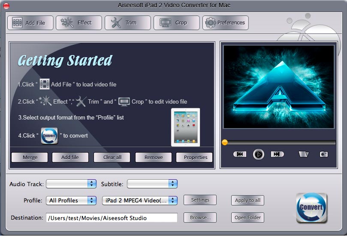347x236 pixels.
Task: Open the Trim tool
Action: [128, 23]
